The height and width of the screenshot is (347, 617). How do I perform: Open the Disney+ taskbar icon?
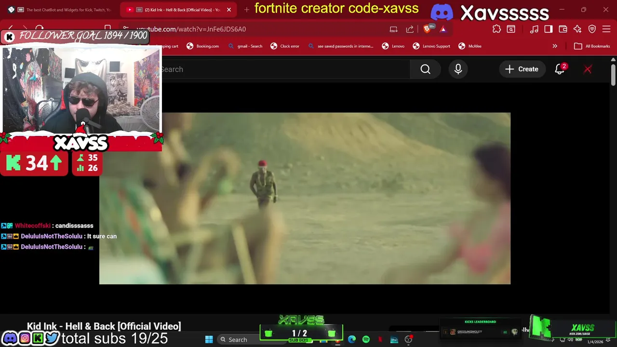(394, 340)
